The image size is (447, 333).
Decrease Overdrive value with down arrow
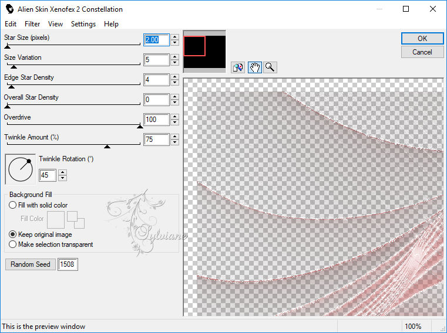(175, 123)
